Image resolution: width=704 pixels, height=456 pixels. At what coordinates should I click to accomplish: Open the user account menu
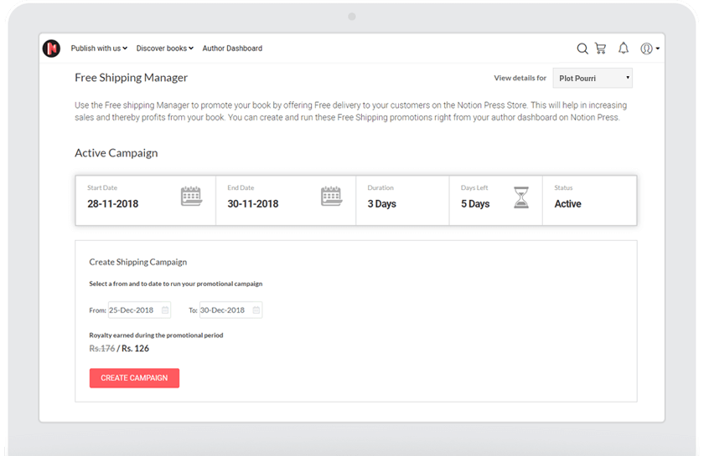[650, 49]
